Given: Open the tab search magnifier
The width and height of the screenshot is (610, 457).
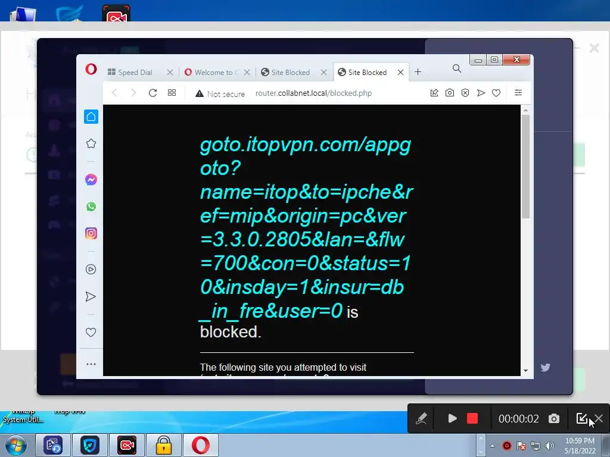Looking at the screenshot, I should [457, 69].
